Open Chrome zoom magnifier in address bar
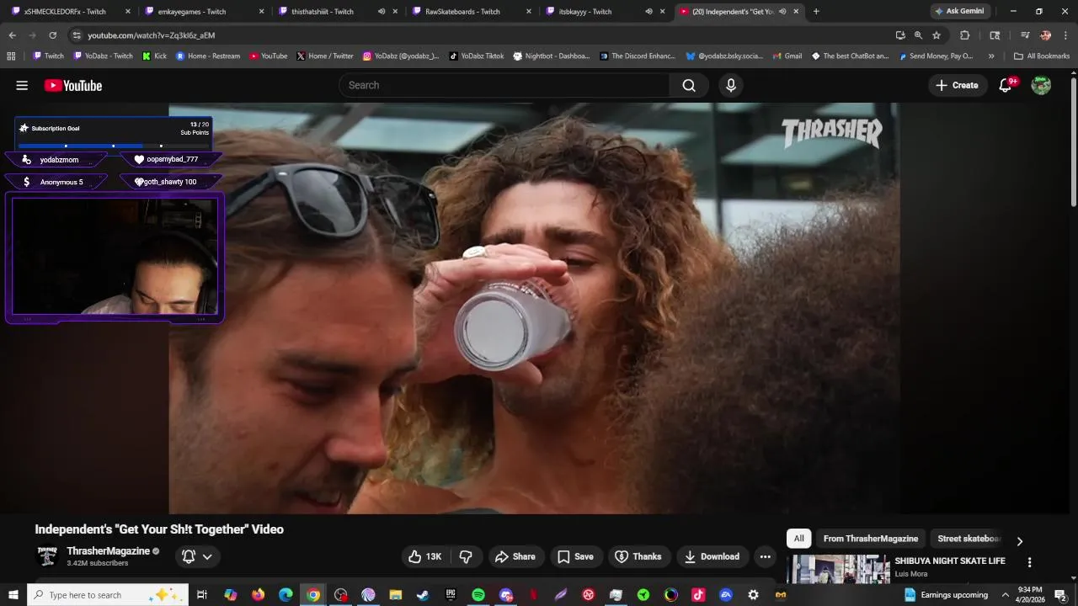Screen dimensions: 1078x606 (x=918, y=35)
